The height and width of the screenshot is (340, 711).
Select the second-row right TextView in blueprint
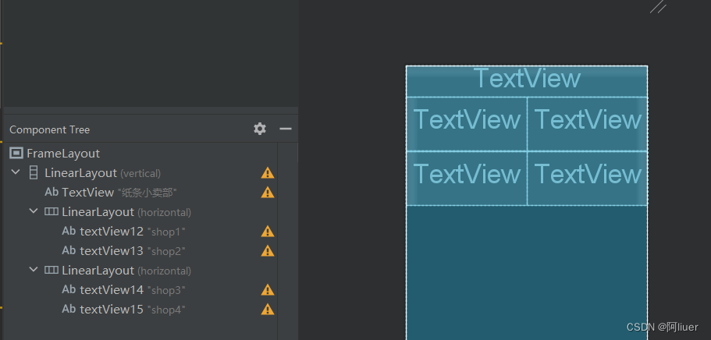coord(587,178)
